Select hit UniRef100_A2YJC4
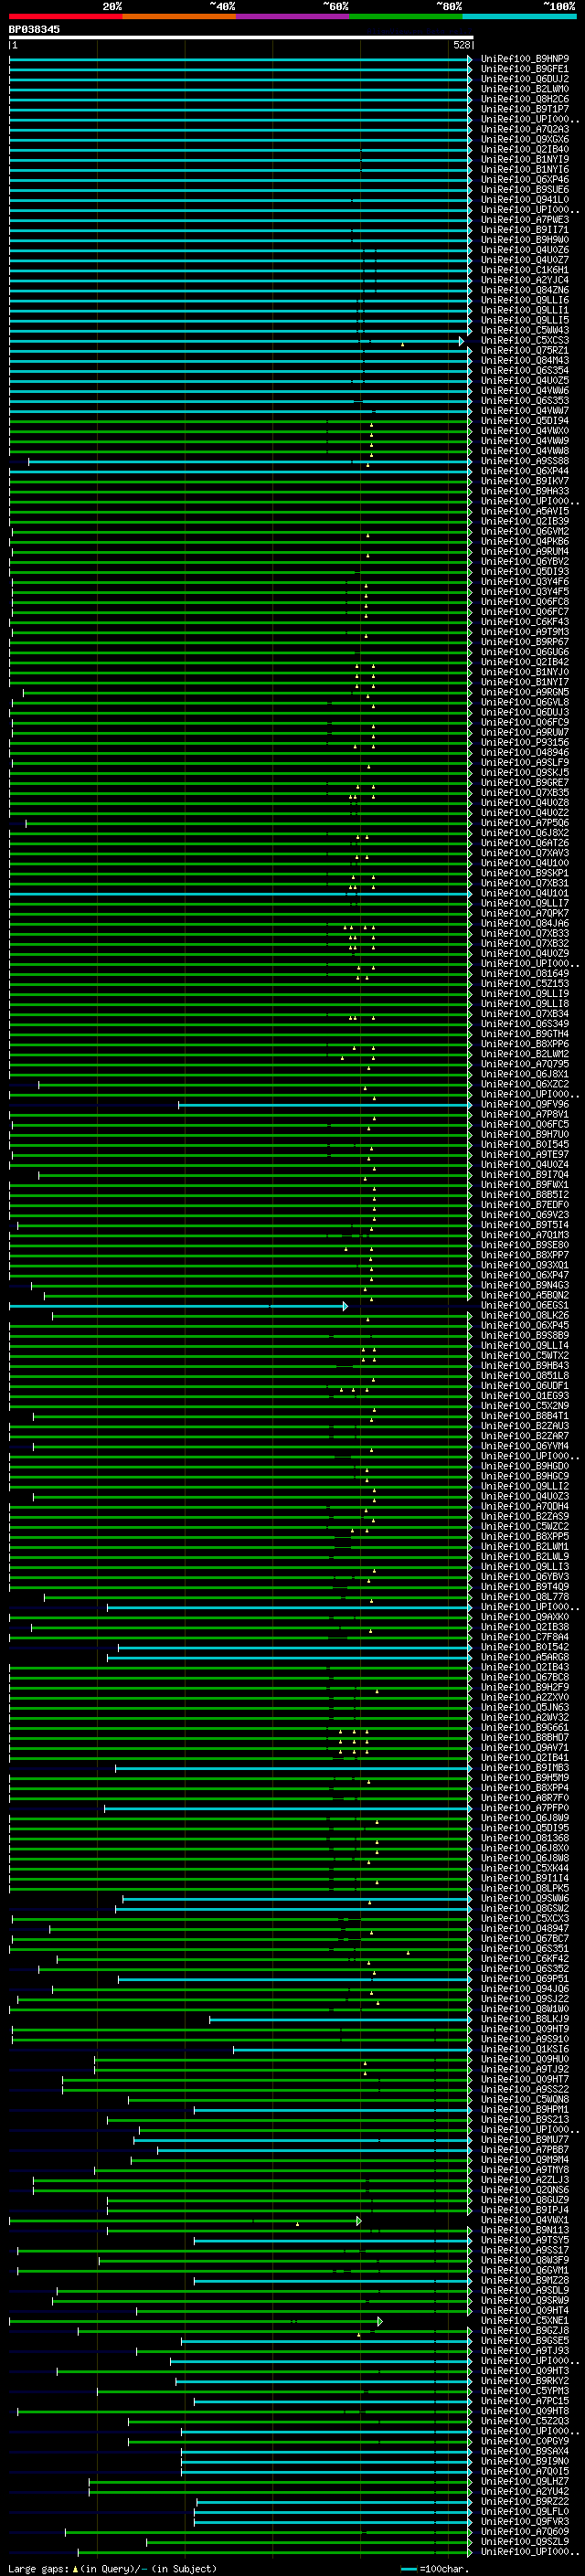The height and width of the screenshot is (2576, 585). point(525,280)
